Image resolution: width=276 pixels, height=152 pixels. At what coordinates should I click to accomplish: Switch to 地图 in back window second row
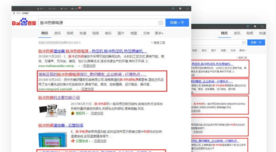[x=223, y=50]
